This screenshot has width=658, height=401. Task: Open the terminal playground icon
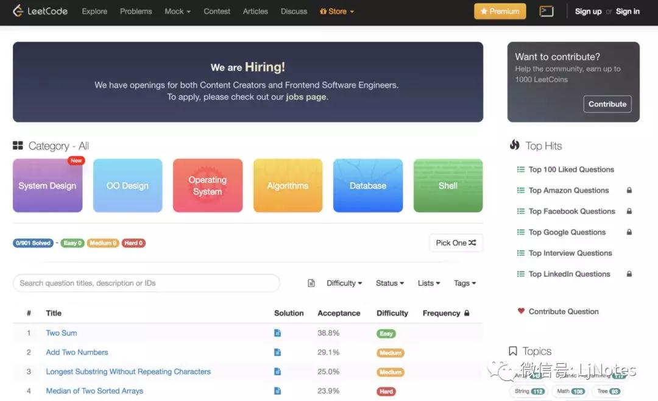tap(547, 11)
